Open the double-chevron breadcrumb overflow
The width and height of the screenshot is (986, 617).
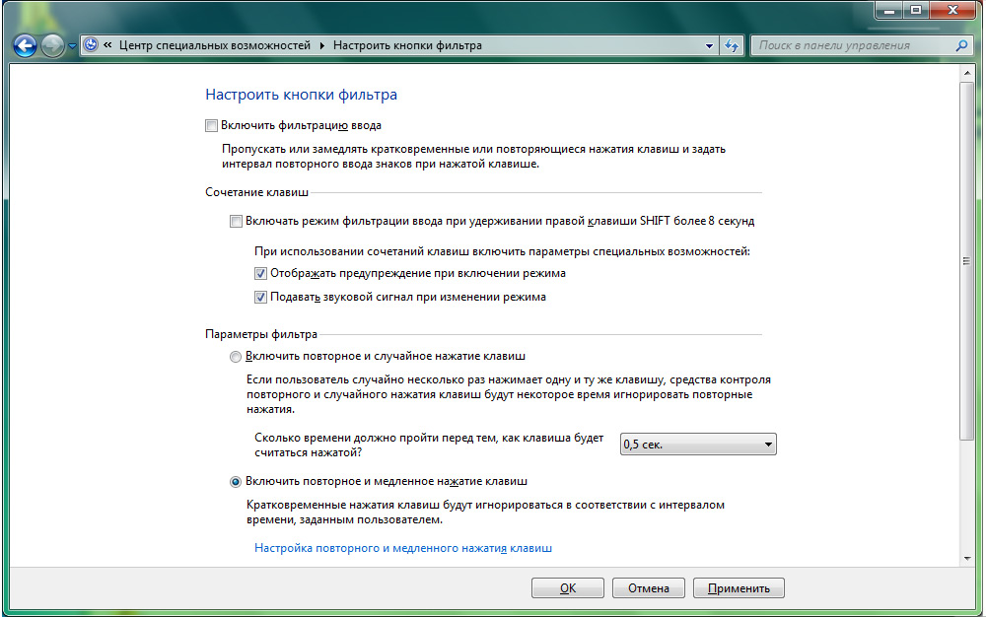(108, 45)
